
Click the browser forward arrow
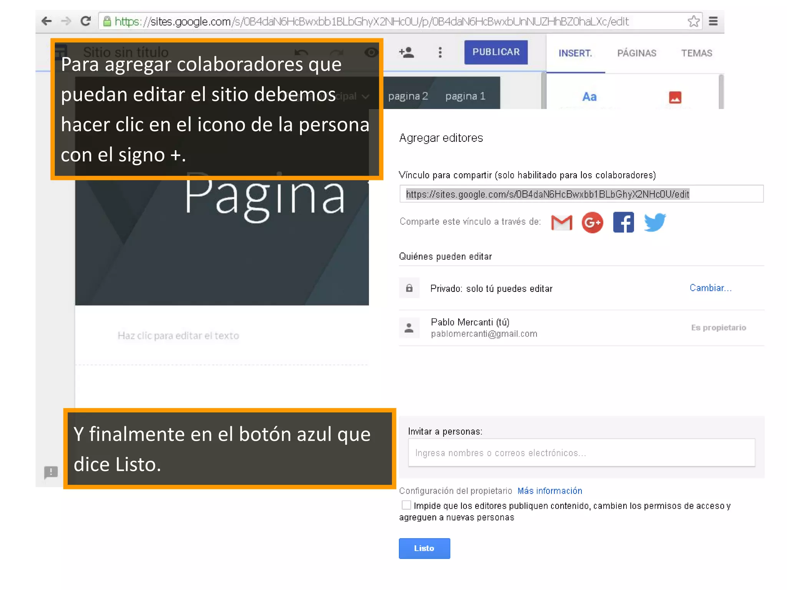point(66,21)
